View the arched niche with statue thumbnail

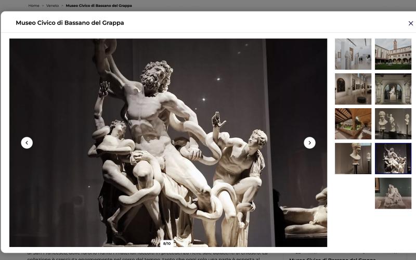pos(393,89)
